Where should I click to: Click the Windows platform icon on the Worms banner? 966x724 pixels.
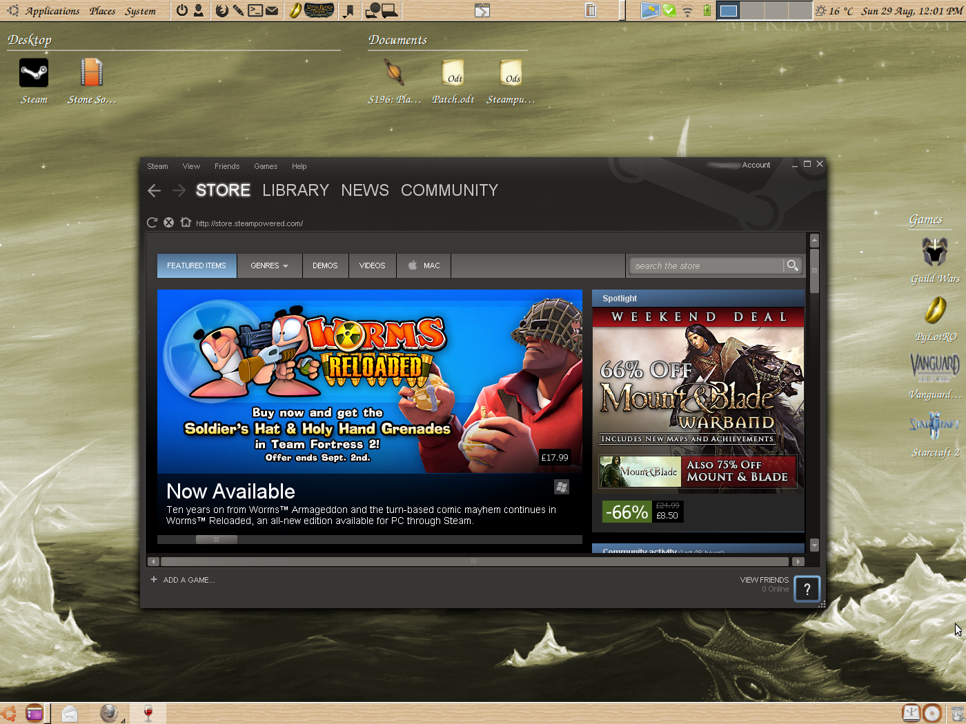(x=561, y=487)
